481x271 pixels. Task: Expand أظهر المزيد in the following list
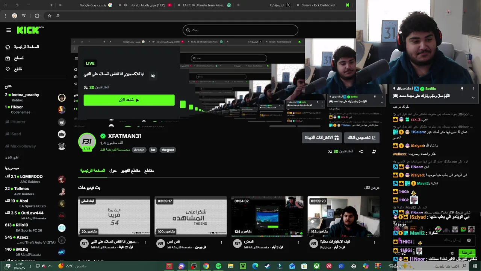12,157
